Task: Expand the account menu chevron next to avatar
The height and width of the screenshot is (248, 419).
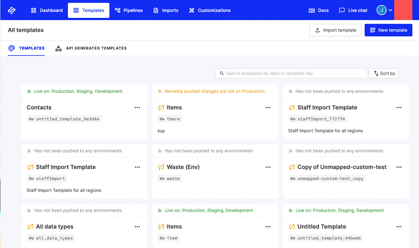Action: point(390,10)
